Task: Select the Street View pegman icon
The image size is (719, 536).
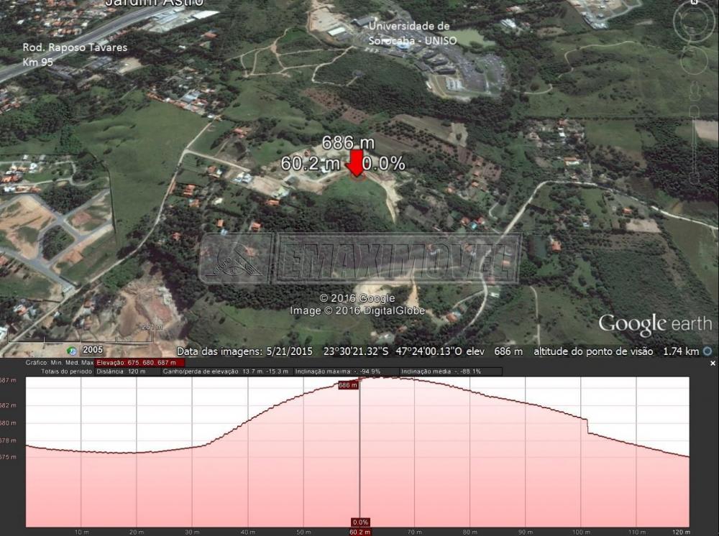Action: click(x=695, y=92)
